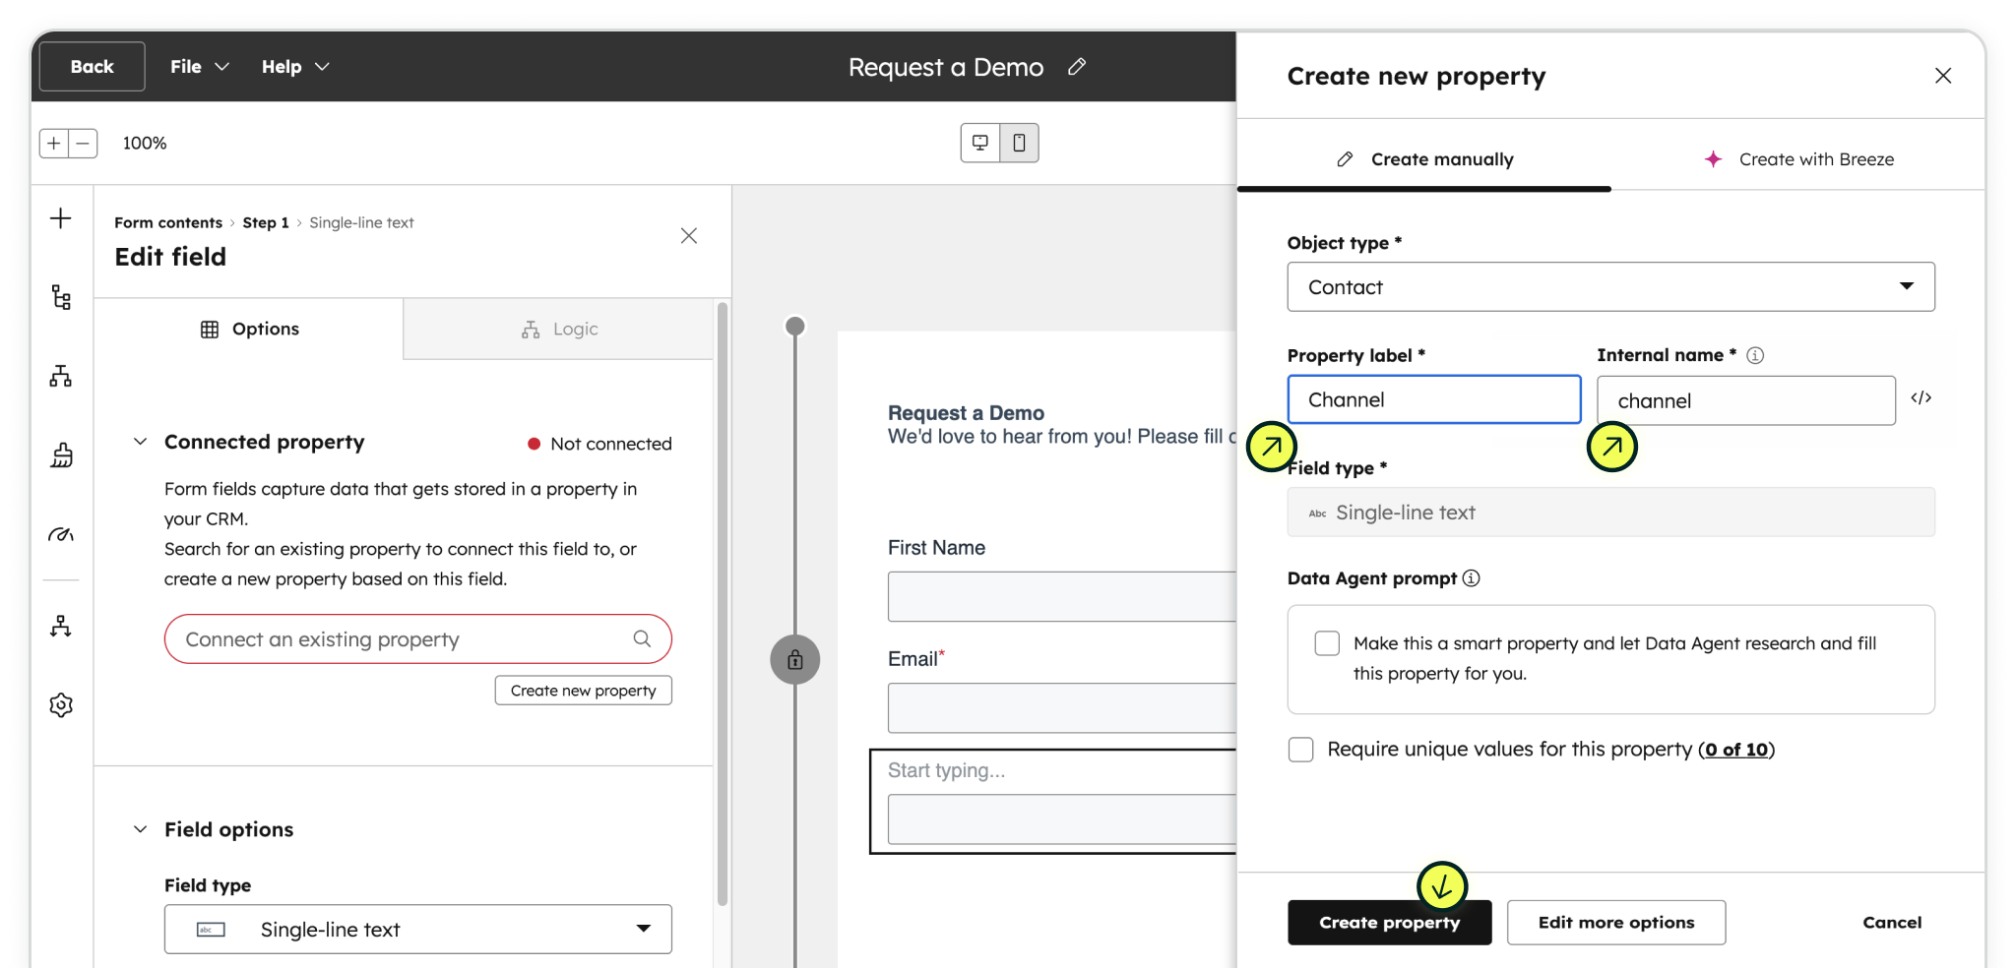The image size is (2016, 968).
Task: Switch to the Logic tab
Action: pos(559,329)
